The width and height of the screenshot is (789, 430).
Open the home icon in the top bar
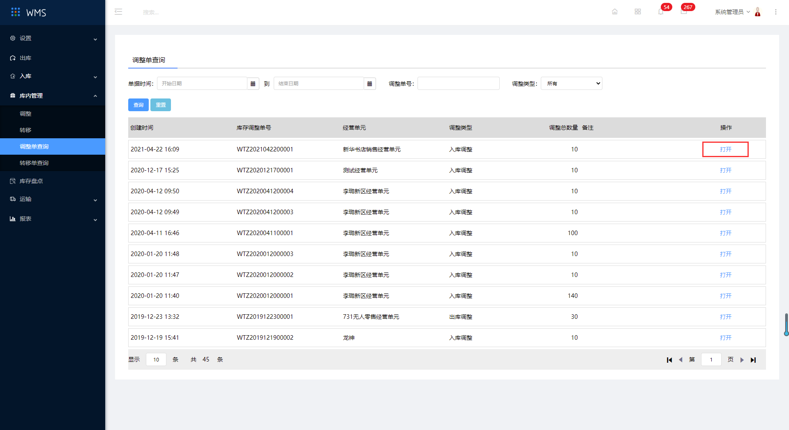[x=615, y=12]
